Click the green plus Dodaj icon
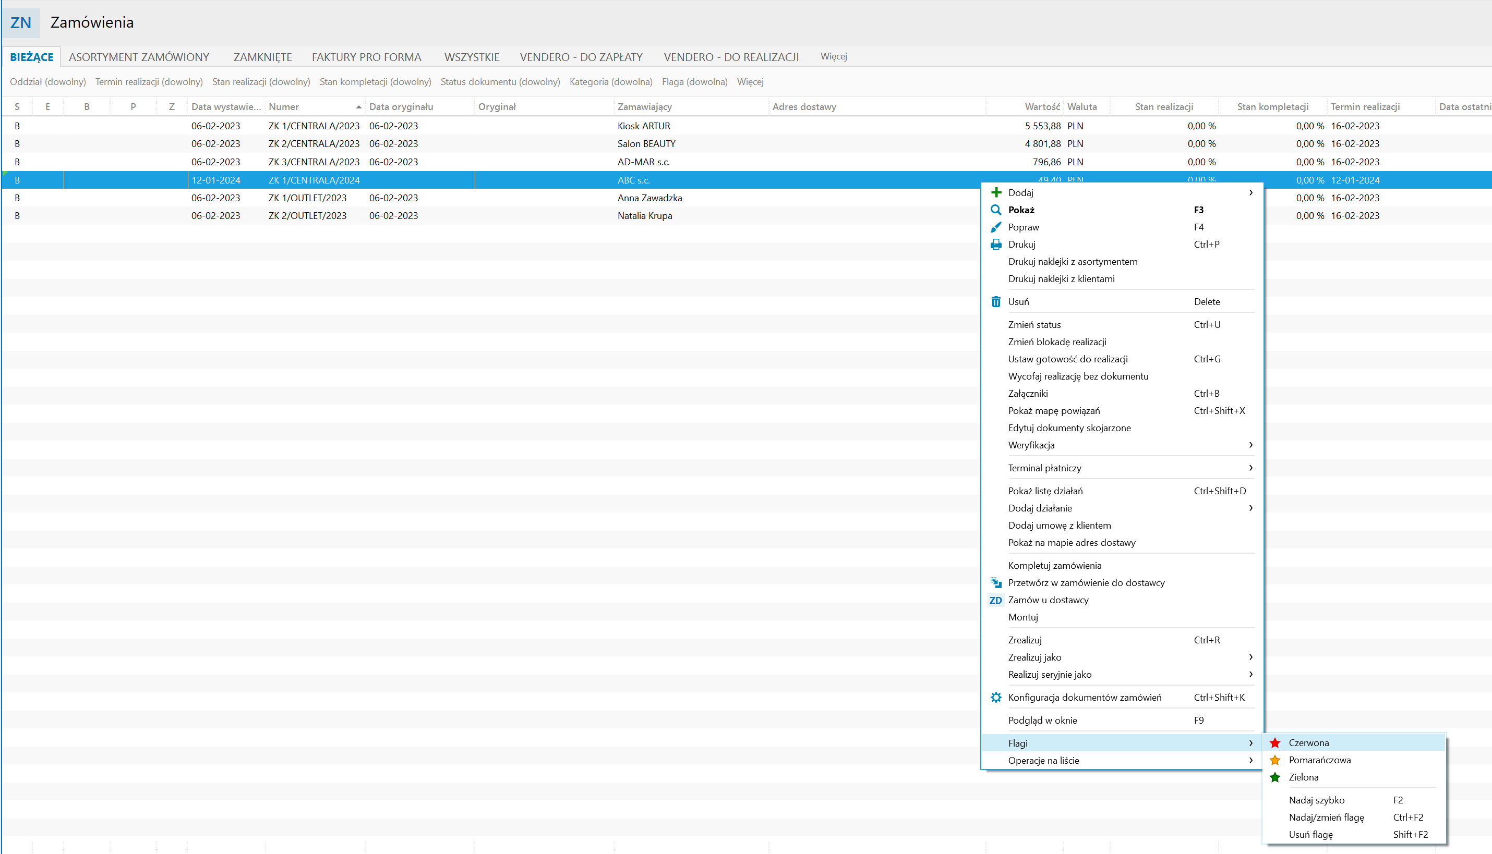Viewport: 1492px width, 854px height. coord(996,192)
